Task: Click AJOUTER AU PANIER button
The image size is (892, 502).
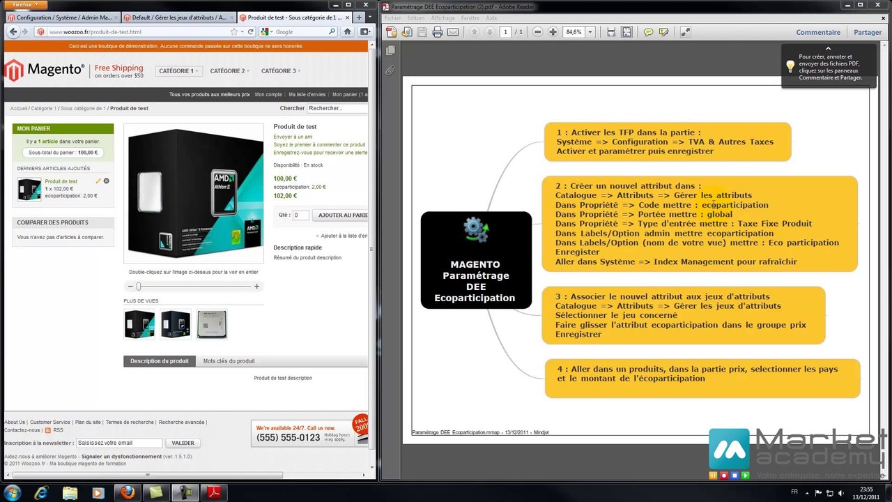Action: (x=340, y=215)
